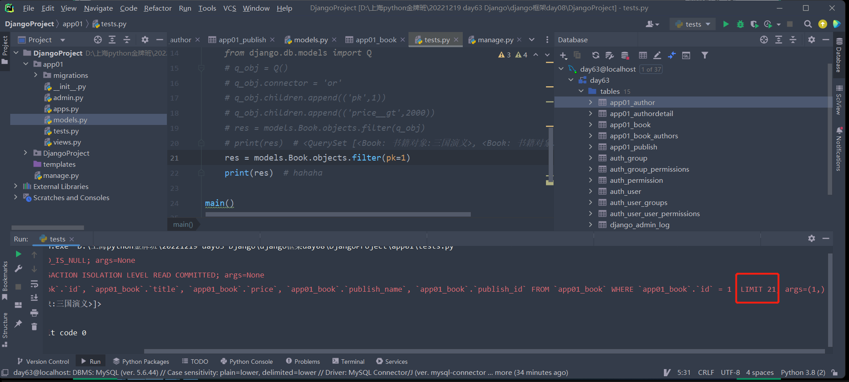Click the warnings indicator in editor
This screenshot has width=849, height=382.
point(513,55)
